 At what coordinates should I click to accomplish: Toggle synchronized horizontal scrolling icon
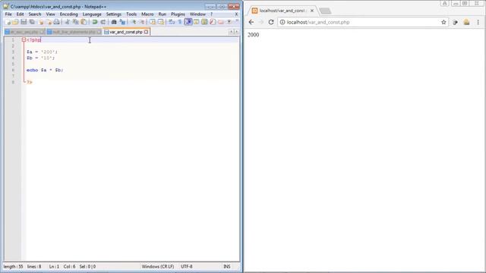161,22
